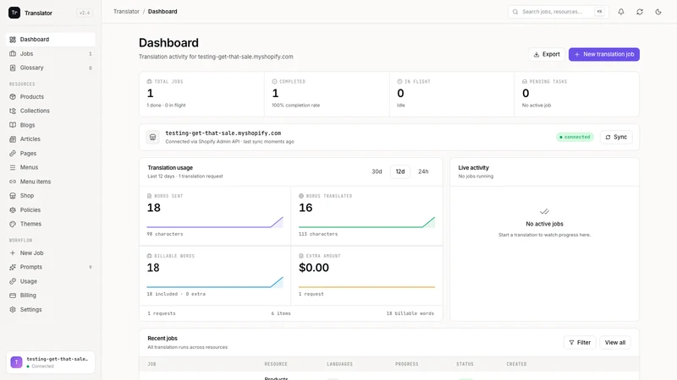This screenshot has height=380, width=677.
Task: Select the 30d usage range
Action: (377, 171)
